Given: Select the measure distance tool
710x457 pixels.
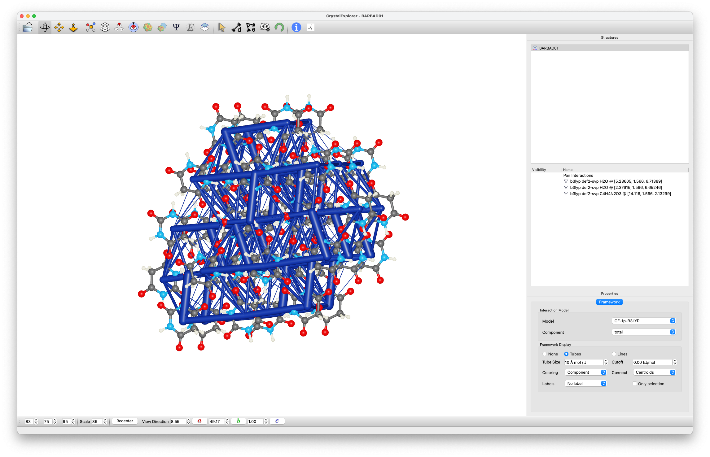Looking at the screenshot, I should pyautogui.click(x=236, y=28).
